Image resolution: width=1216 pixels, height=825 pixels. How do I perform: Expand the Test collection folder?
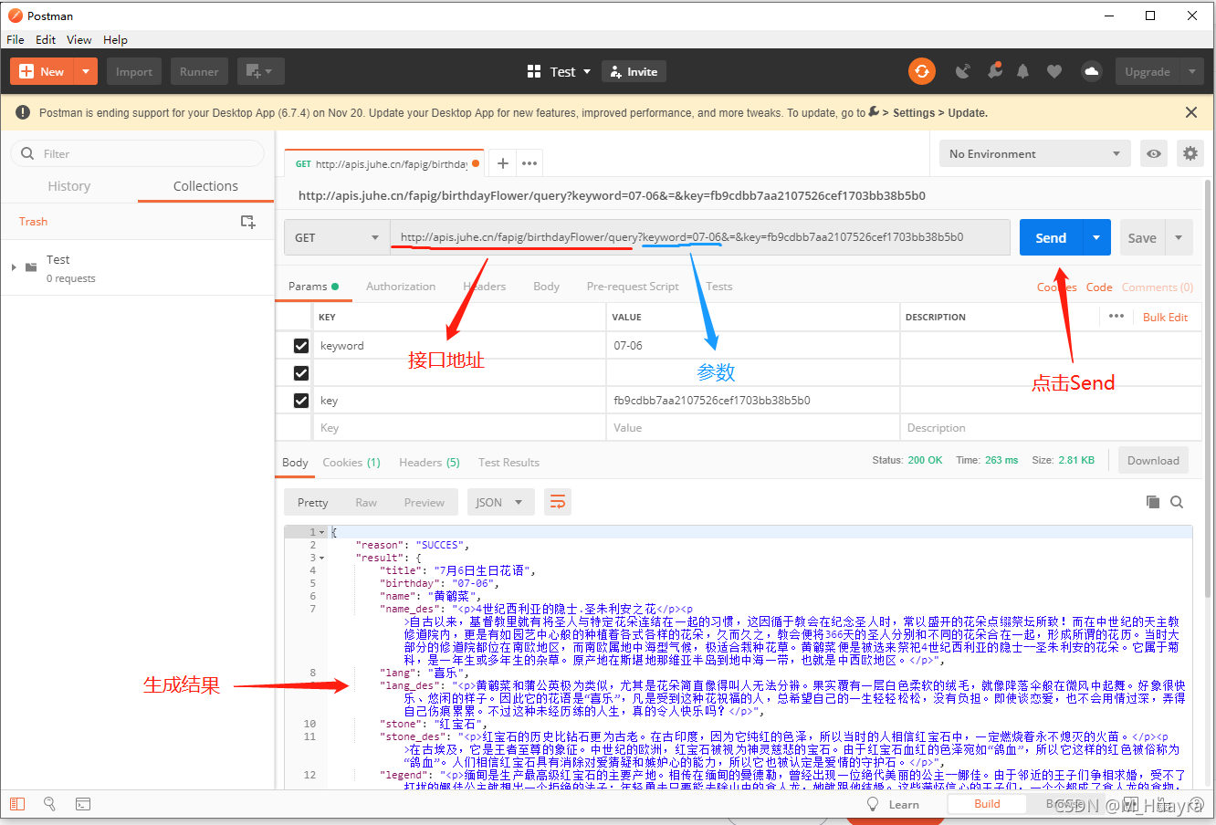point(14,267)
